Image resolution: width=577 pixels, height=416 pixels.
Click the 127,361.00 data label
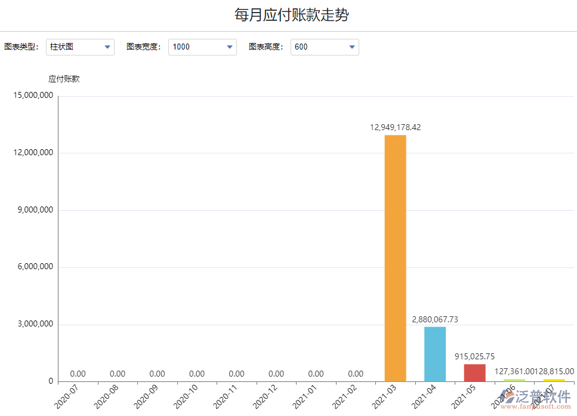coord(515,371)
